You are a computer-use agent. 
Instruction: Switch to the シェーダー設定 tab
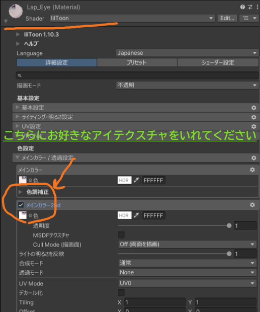tap(218, 62)
